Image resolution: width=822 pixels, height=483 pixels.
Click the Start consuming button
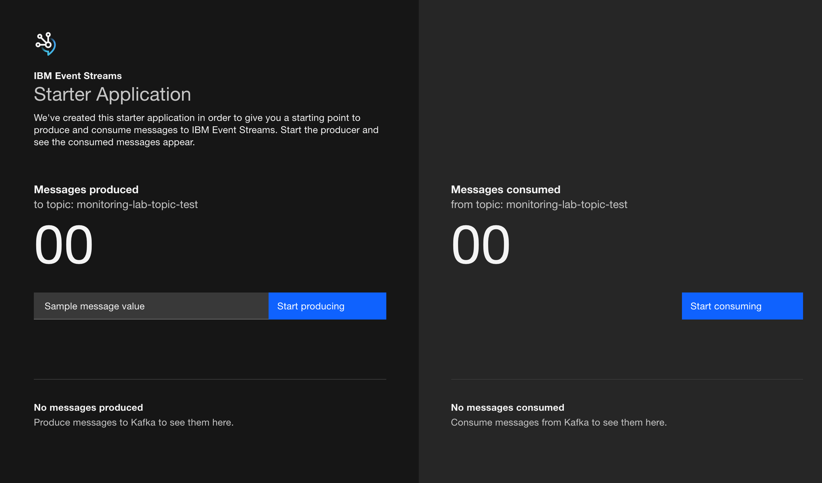(742, 306)
